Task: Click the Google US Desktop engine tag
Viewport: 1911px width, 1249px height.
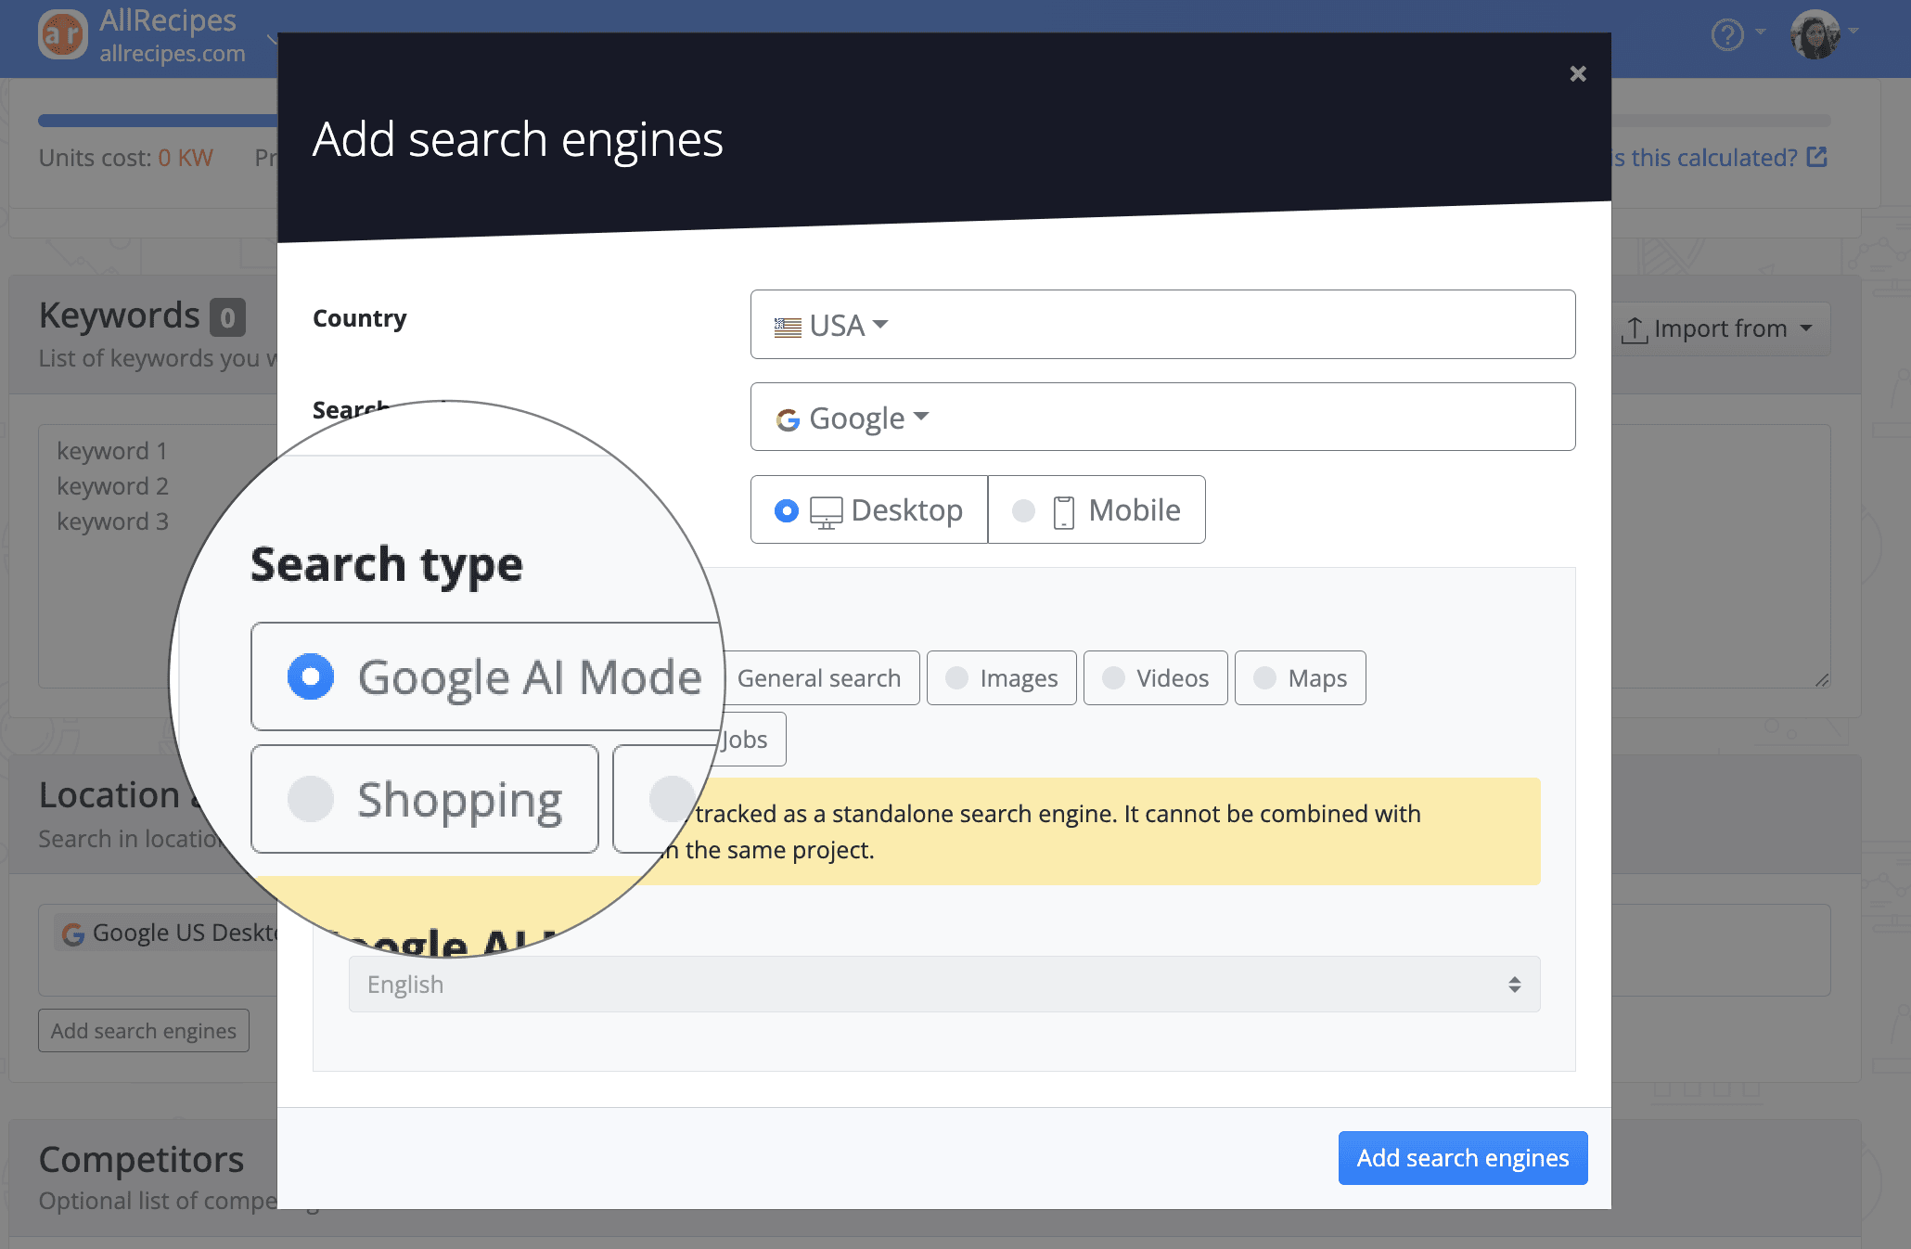Action: (167, 933)
